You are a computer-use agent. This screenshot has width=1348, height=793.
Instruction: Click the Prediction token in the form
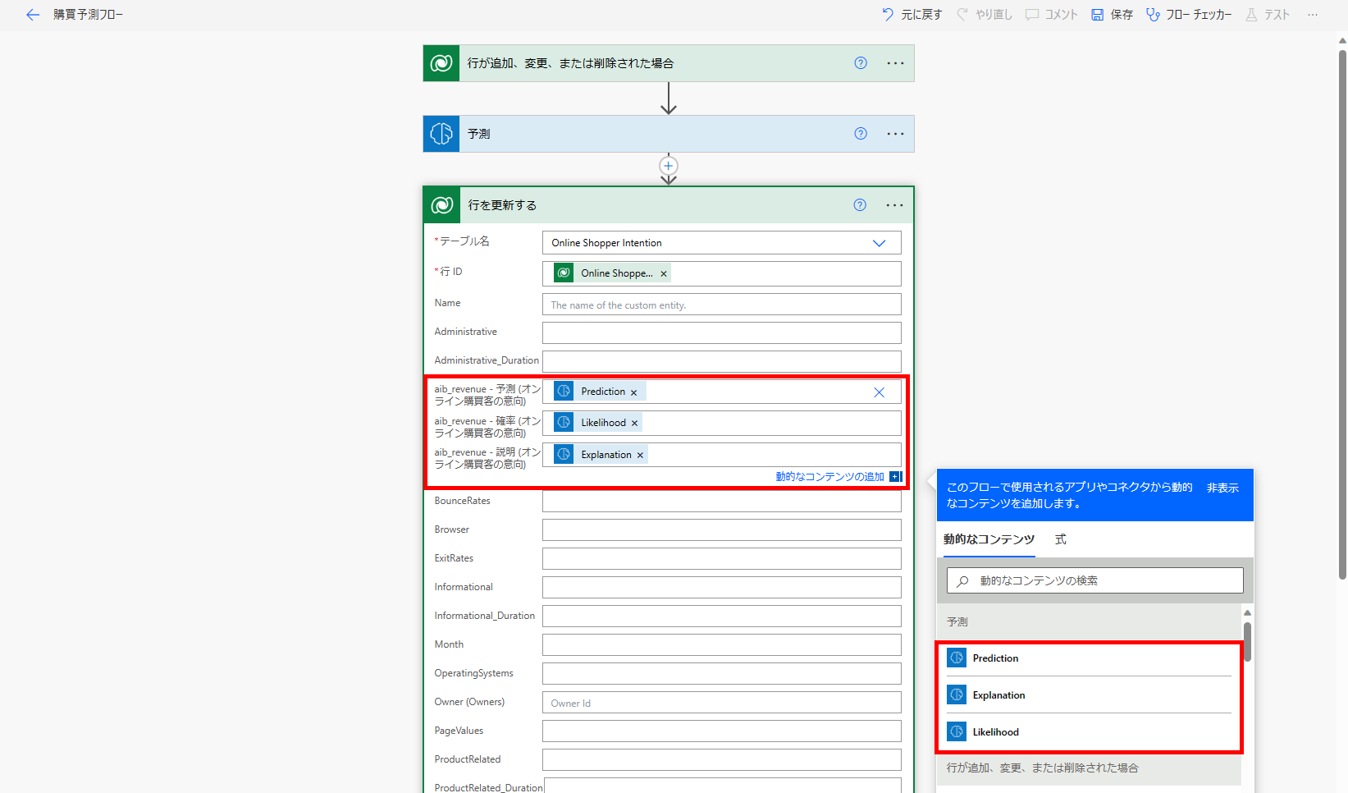click(x=600, y=392)
